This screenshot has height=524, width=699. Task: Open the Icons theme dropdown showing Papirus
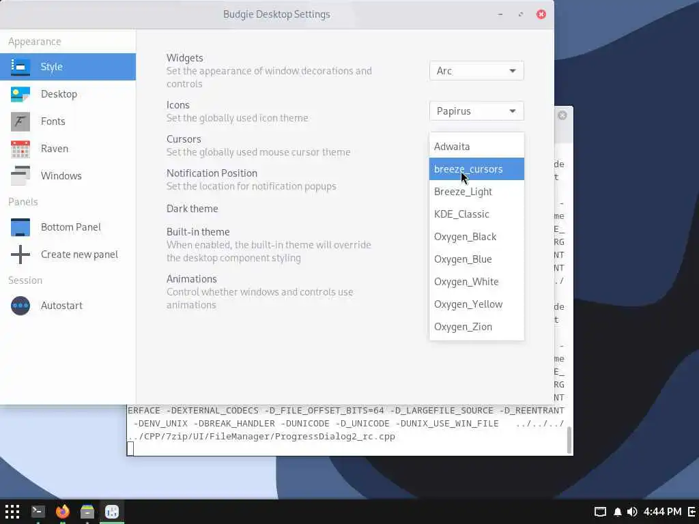pyautogui.click(x=476, y=111)
